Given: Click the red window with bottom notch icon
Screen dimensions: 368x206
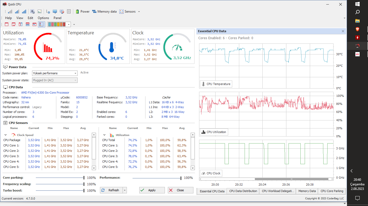Looking at the screenshot, I should (x=13, y=24).
